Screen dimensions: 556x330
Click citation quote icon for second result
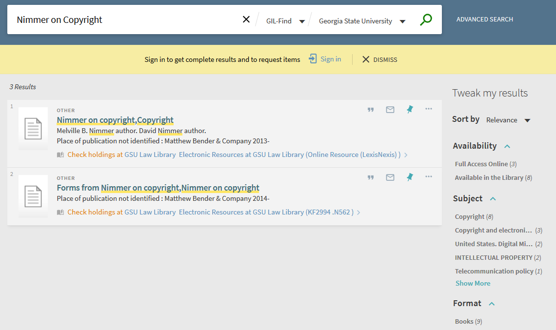(371, 177)
